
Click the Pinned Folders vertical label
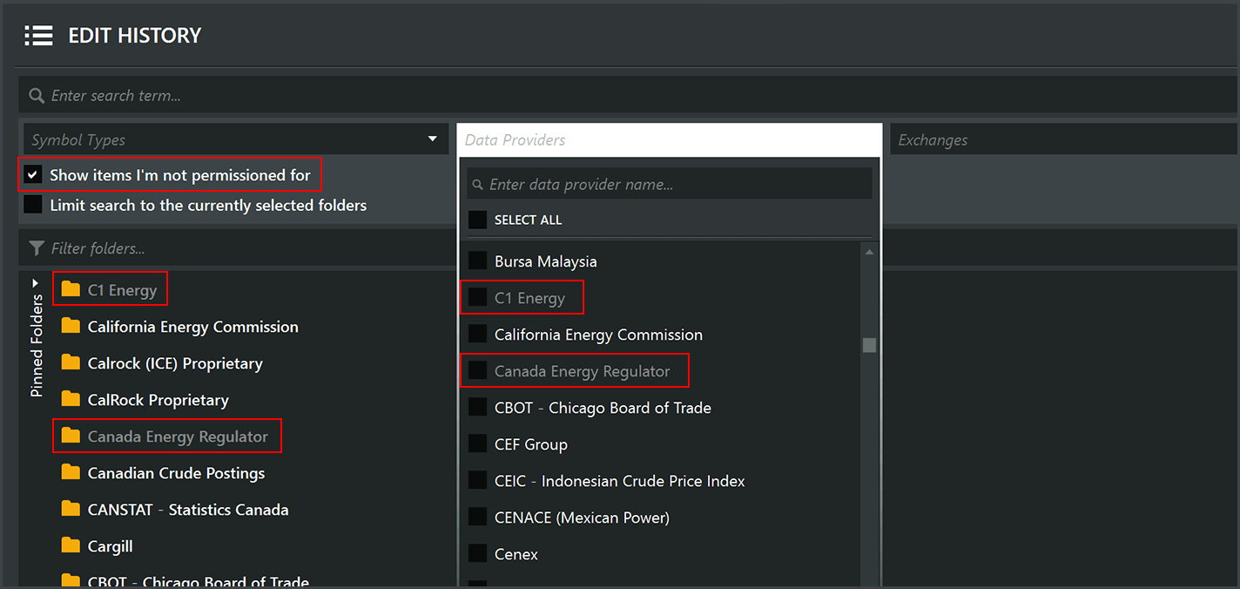coord(37,346)
